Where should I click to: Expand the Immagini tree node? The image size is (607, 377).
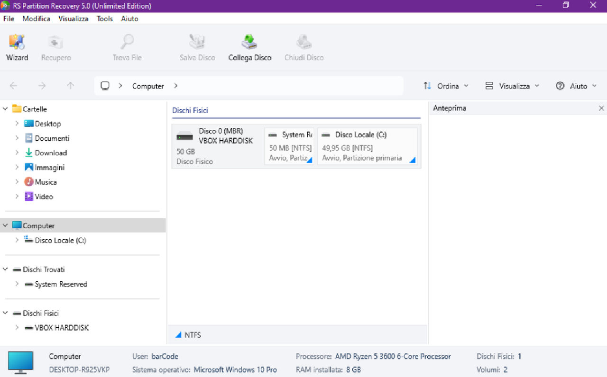[17, 168]
